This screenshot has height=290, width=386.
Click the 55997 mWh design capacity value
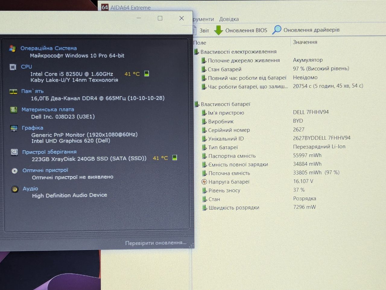[x=307, y=155]
